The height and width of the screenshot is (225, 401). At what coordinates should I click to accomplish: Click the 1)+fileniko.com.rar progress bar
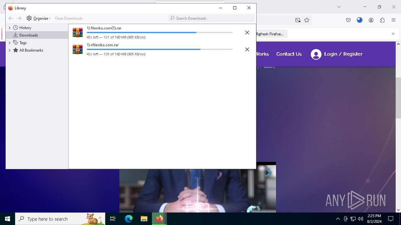coord(159,49)
